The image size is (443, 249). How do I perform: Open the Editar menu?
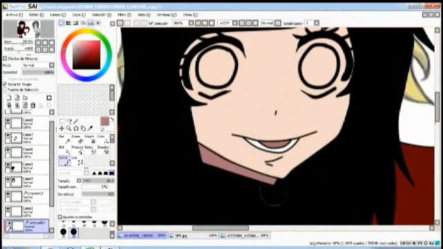pyautogui.click(x=37, y=15)
